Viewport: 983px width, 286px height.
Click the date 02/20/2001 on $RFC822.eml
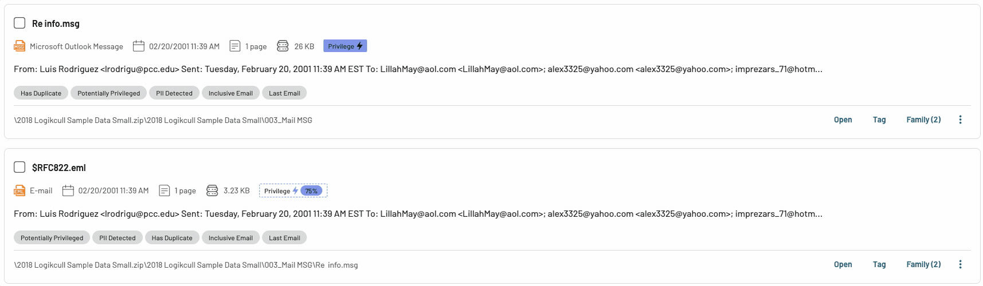[113, 190]
